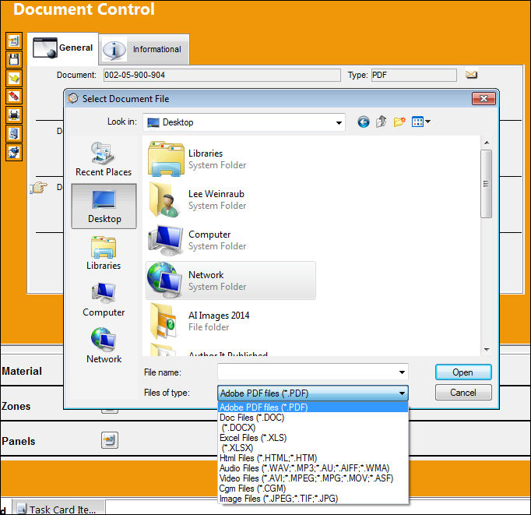531x515 pixels.
Task: Click the Panels select button icon
Action: tap(110, 440)
